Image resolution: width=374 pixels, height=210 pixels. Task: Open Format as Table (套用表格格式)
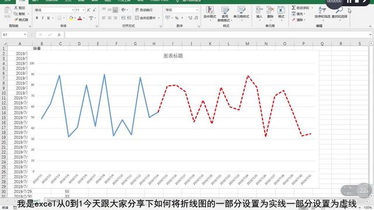coord(224,14)
